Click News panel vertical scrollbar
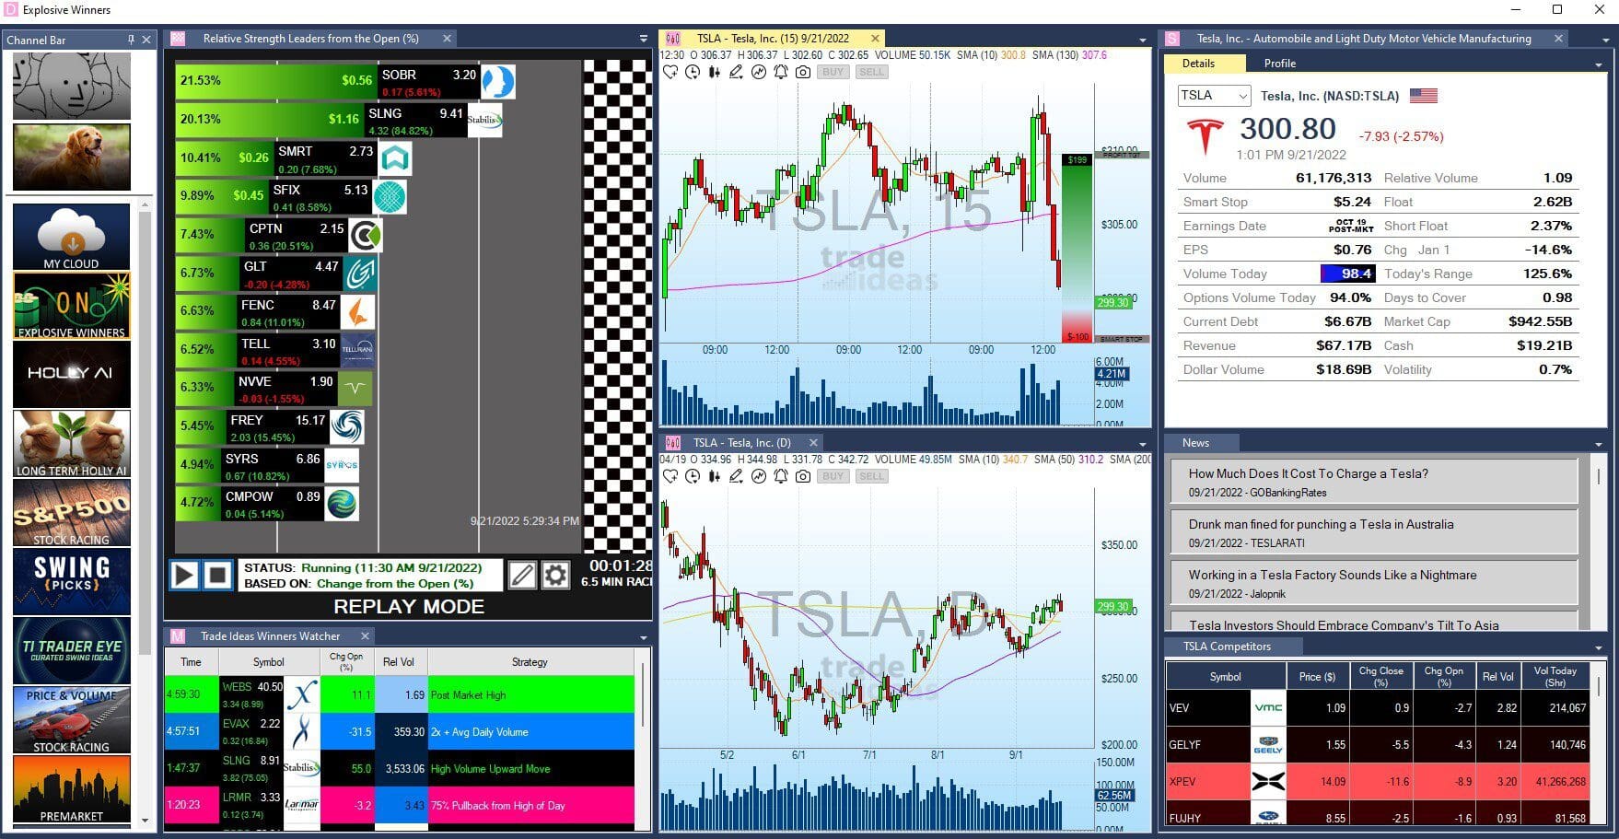 click(x=1599, y=477)
